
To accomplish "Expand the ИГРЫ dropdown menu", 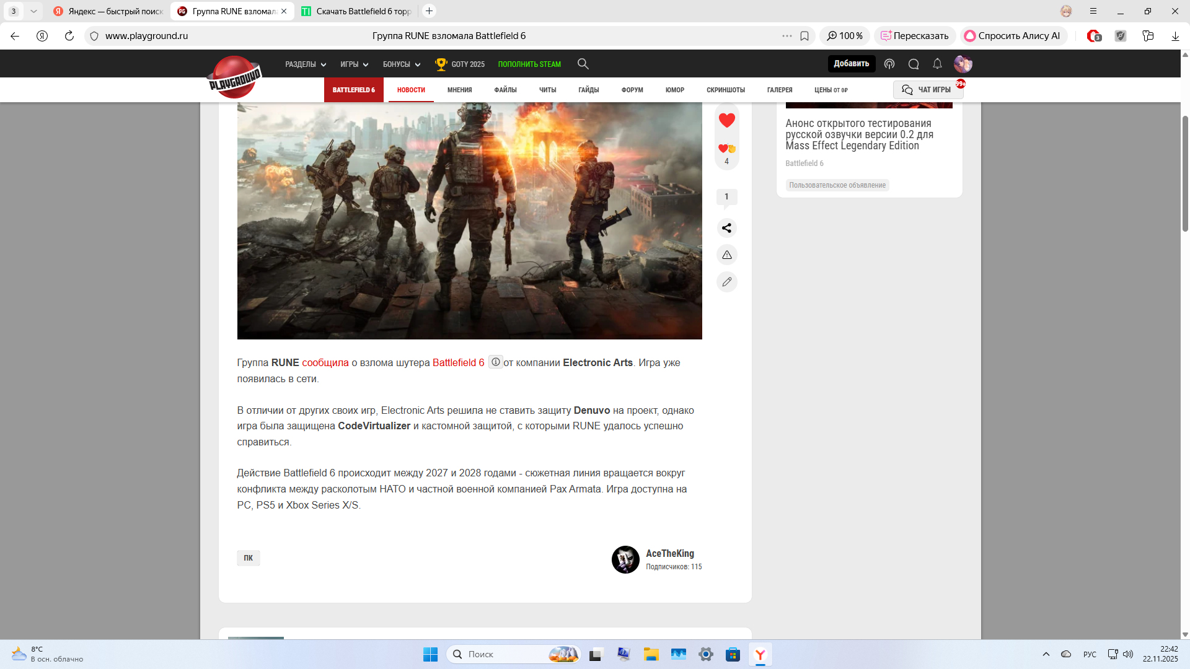I will pyautogui.click(x=354, y=64).
